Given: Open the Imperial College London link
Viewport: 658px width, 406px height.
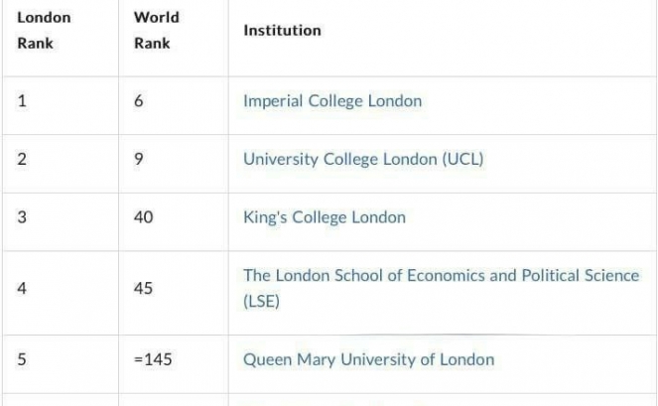Looking at the screenshot, I should click(x=332, y=101).
